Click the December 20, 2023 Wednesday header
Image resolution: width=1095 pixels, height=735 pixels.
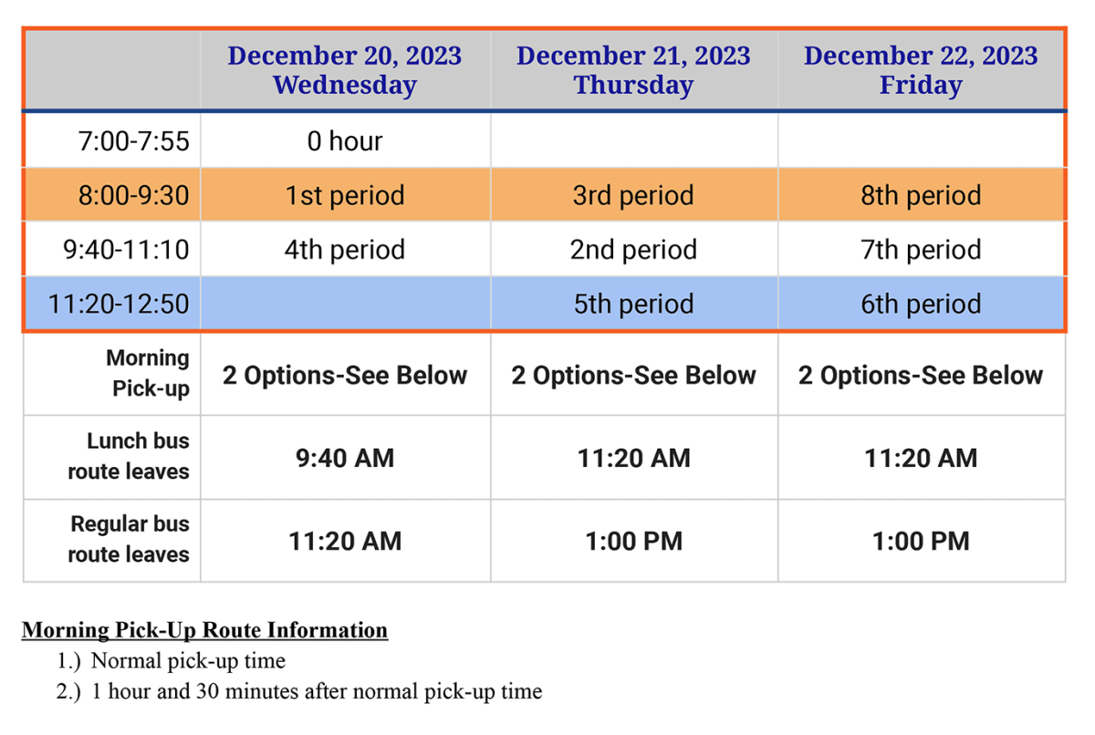click(x=345, y=70)
